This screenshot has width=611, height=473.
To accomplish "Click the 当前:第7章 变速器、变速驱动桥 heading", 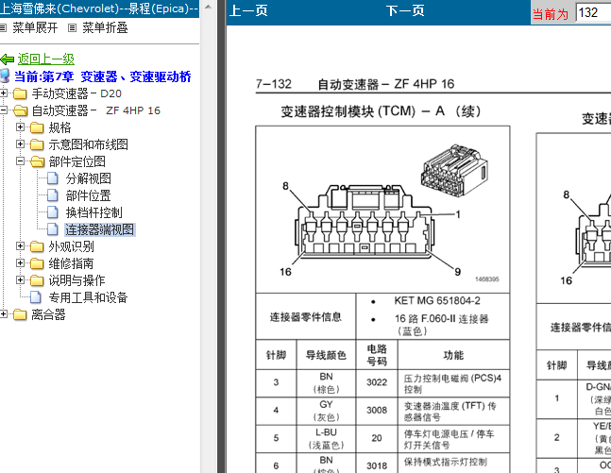I will point(103,76).
